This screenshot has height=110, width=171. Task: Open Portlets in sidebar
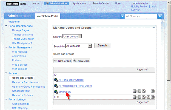click(x=16, y=60)
